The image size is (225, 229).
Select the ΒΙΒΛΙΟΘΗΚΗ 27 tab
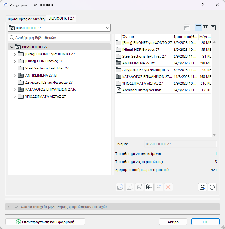click(x=61, y=18)
